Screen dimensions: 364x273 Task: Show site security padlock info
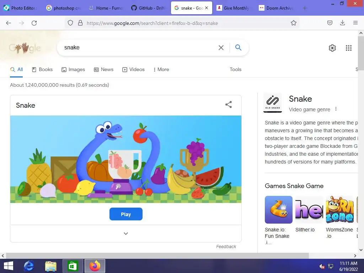[80, 23]
